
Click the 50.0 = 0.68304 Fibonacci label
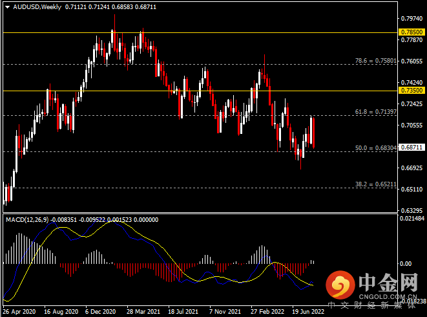376,148
